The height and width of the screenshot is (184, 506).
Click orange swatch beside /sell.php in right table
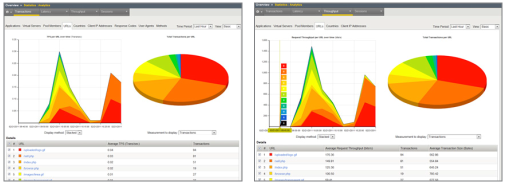pos(270,161)
